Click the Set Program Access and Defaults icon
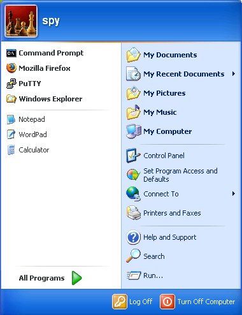Image resolution: width=242 pixels, height=315 pixels. pyautogui.click(x=133, y=175)
